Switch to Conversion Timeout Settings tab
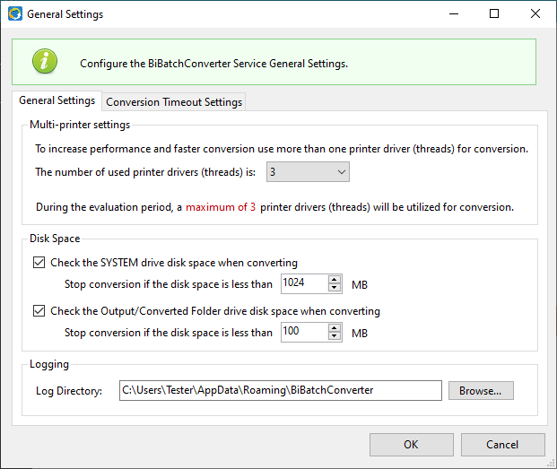Viewport: 557px width, 469px height. tap(174, 102)
